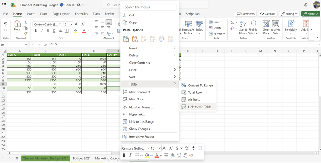321x163 pixels.
Task: Switch to the Budget 2021 sheet tab
Action: pos(81,158)
